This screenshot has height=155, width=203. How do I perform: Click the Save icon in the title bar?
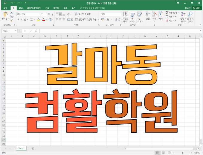[5, 3]
